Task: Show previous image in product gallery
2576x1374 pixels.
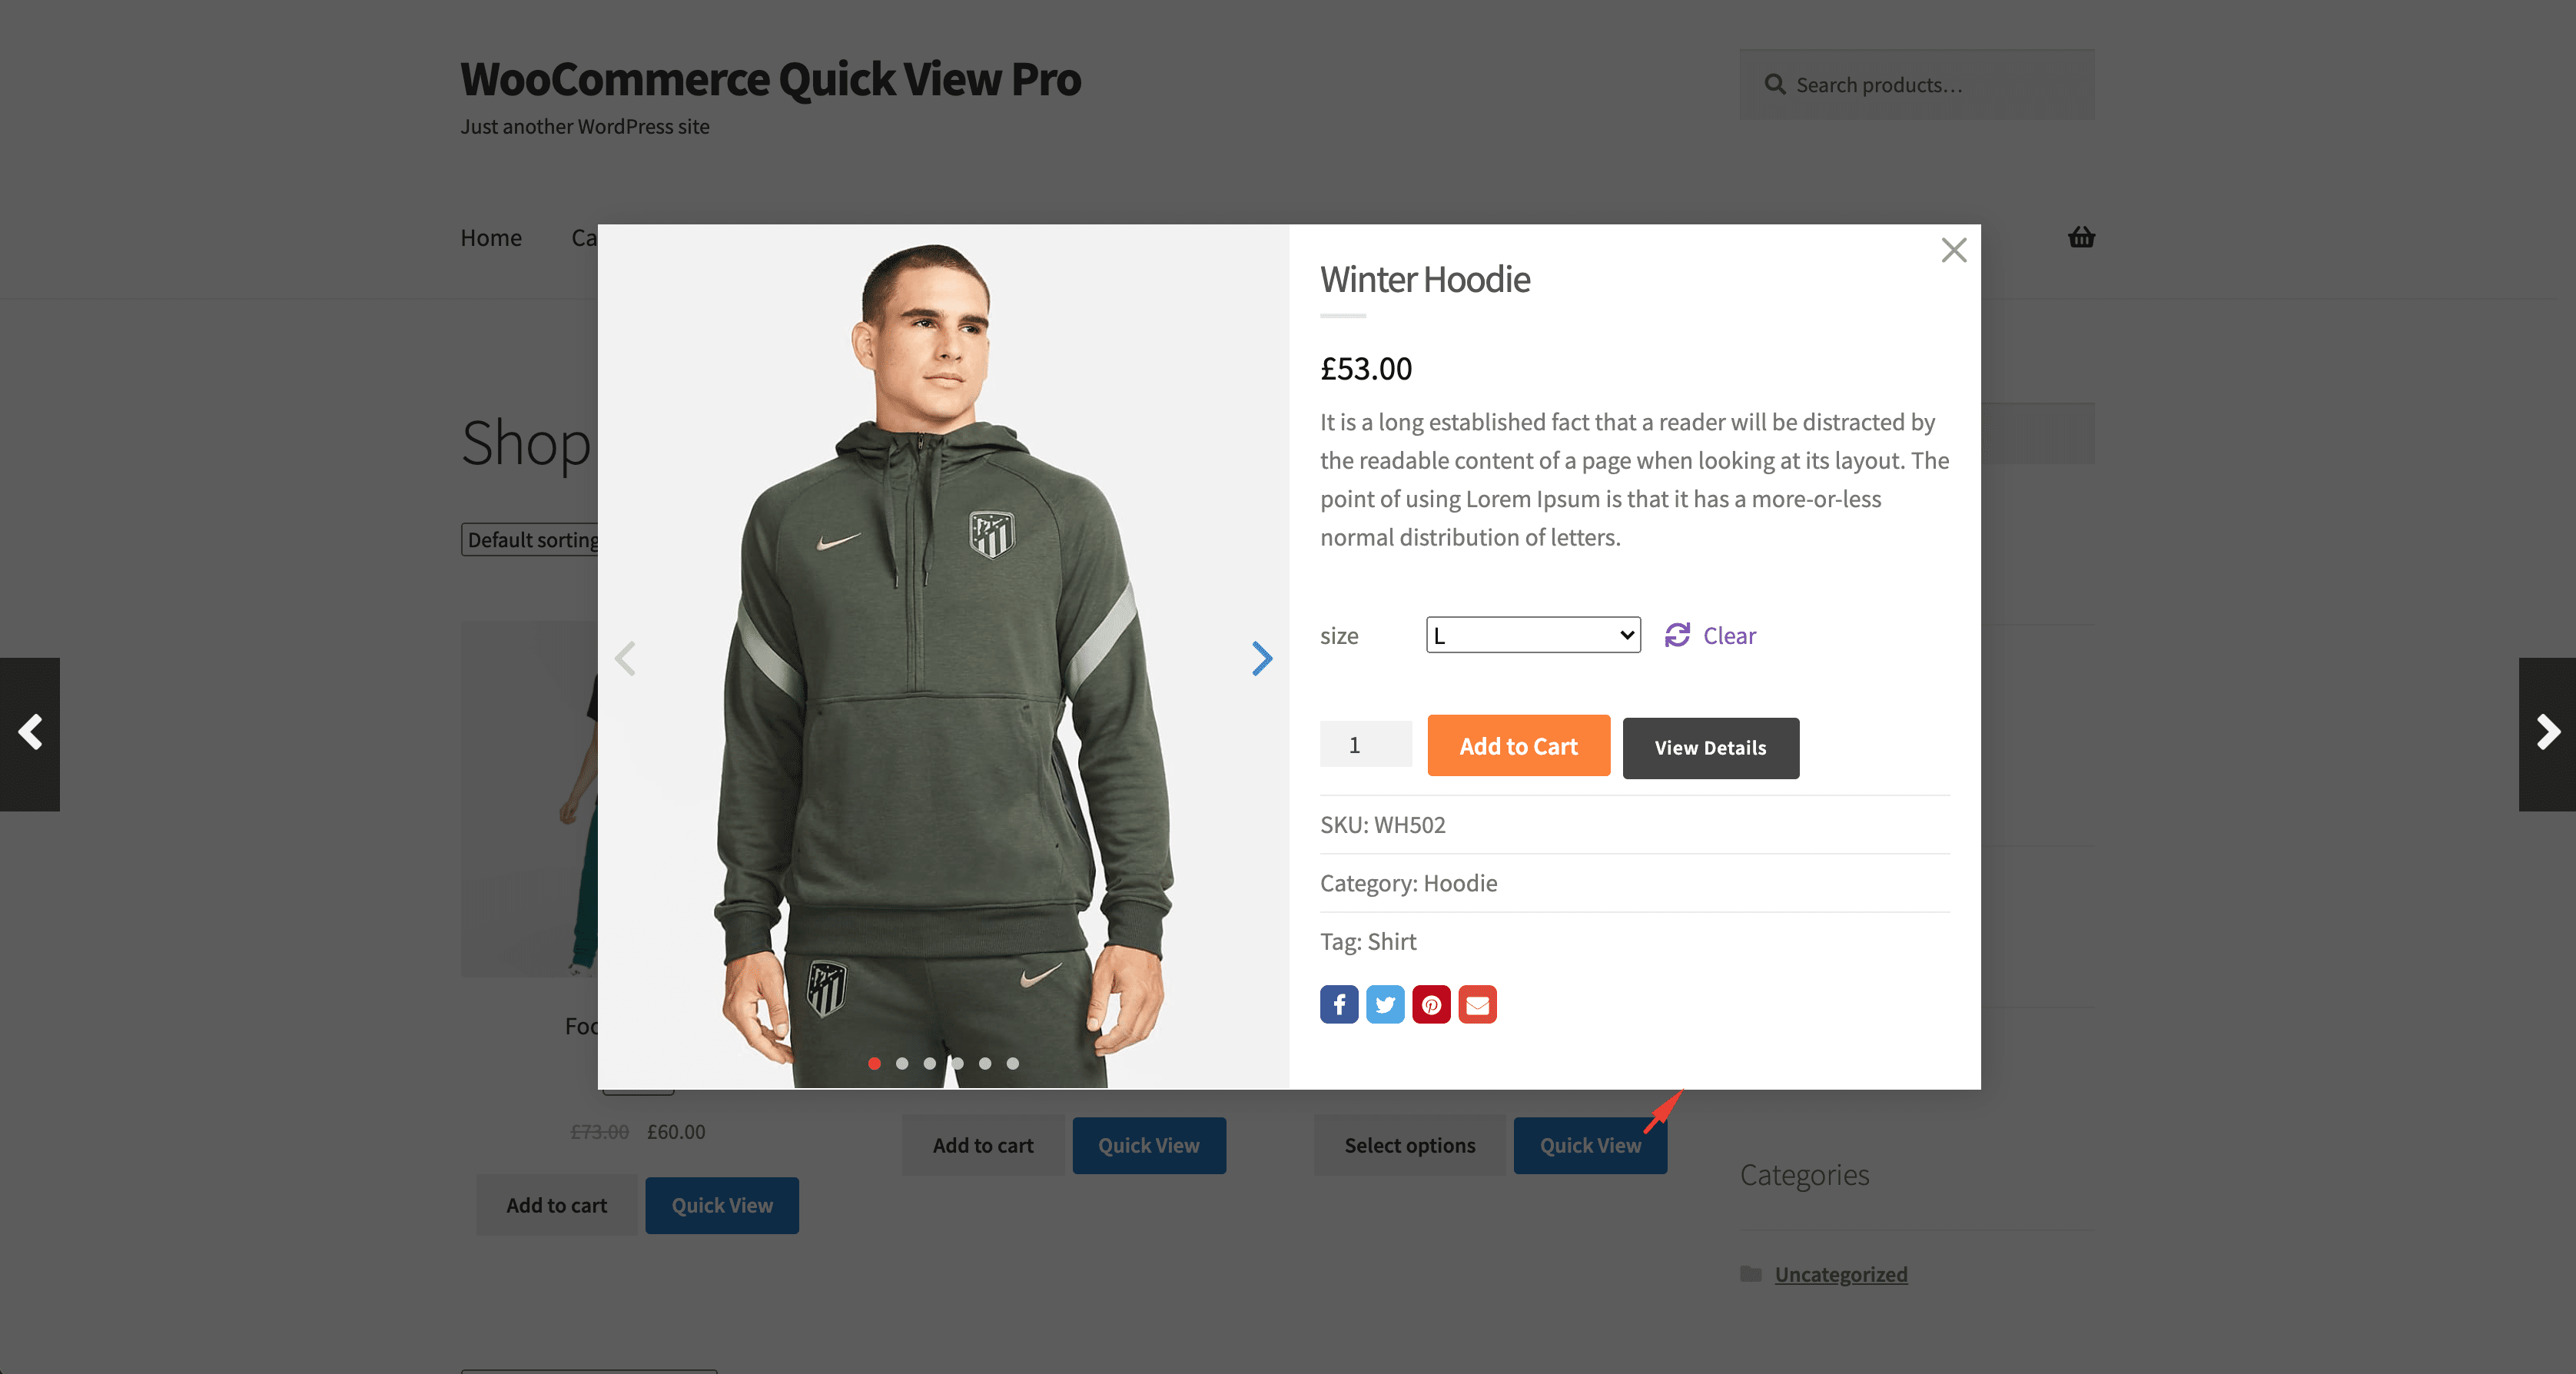Action: tap(625, 658)
